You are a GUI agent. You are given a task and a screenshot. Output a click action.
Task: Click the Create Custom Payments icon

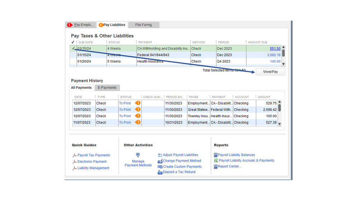pyautogui.click(x=160, y=167)
